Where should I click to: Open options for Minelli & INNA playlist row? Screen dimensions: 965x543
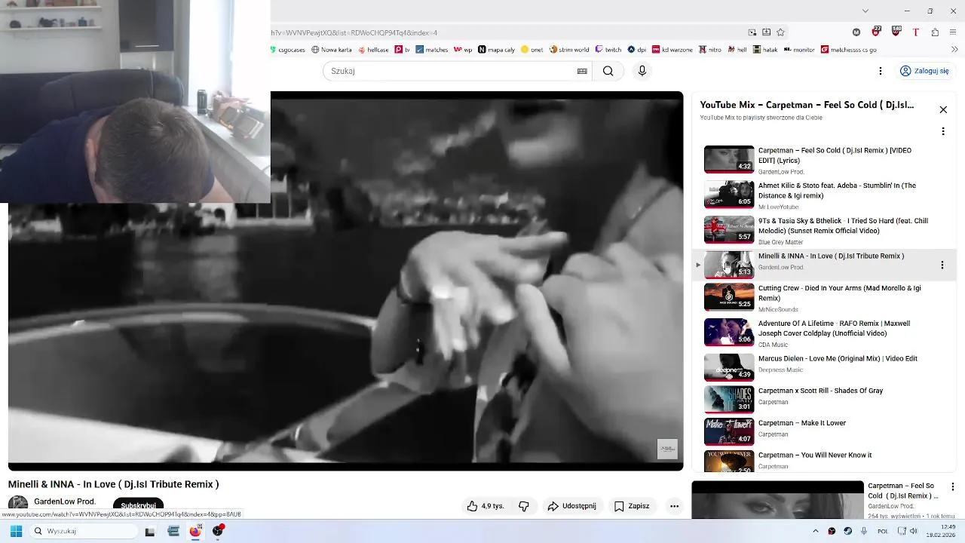pos(942,265)
